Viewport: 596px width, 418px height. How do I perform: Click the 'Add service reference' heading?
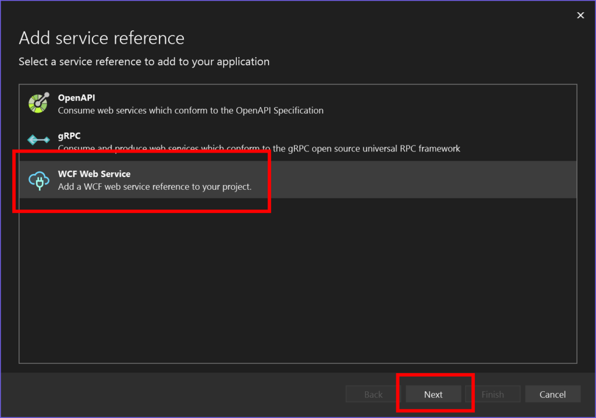pos(101,38)
